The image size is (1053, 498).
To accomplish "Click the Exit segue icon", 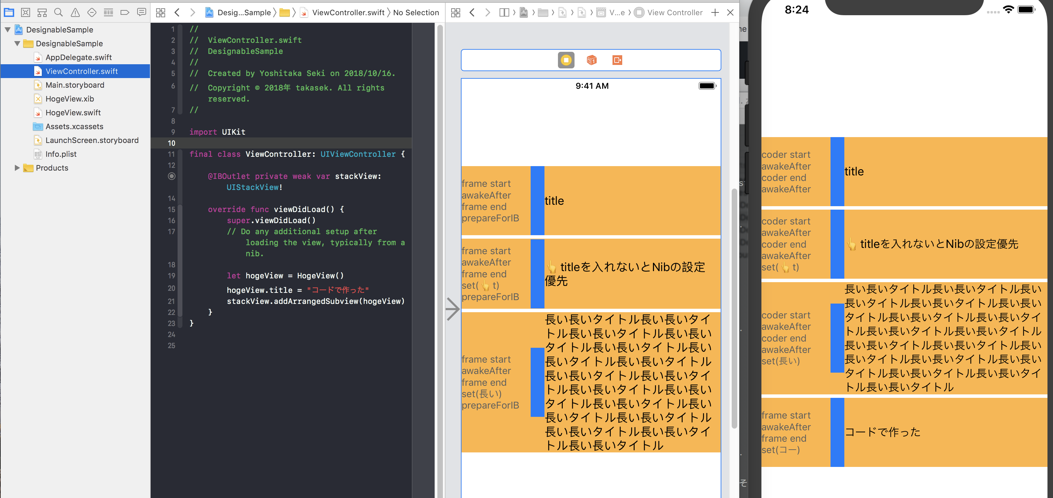I will point(617,60).
